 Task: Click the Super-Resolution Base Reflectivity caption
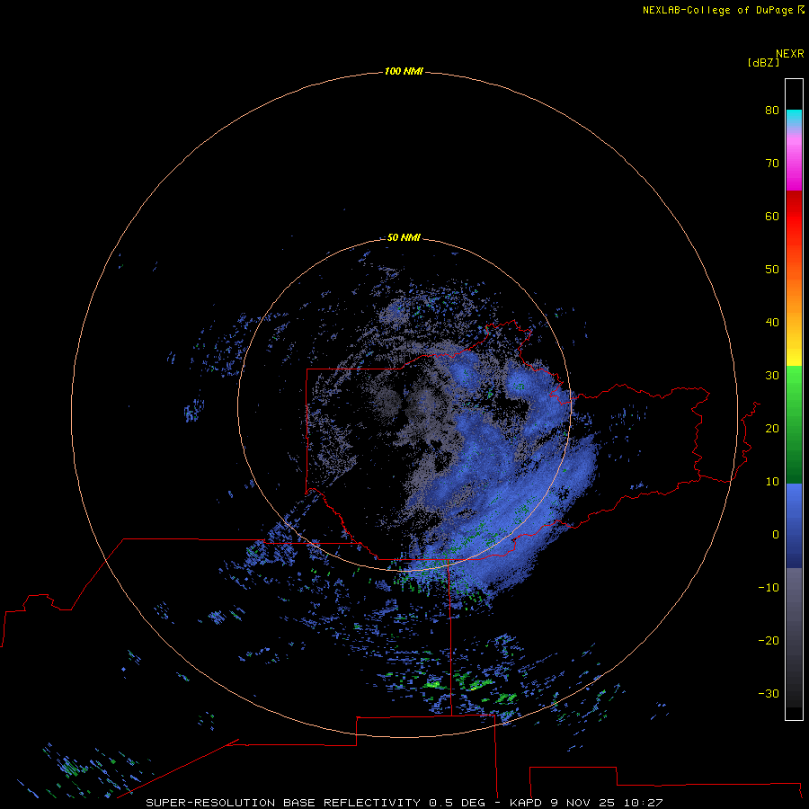coord(404,803)
